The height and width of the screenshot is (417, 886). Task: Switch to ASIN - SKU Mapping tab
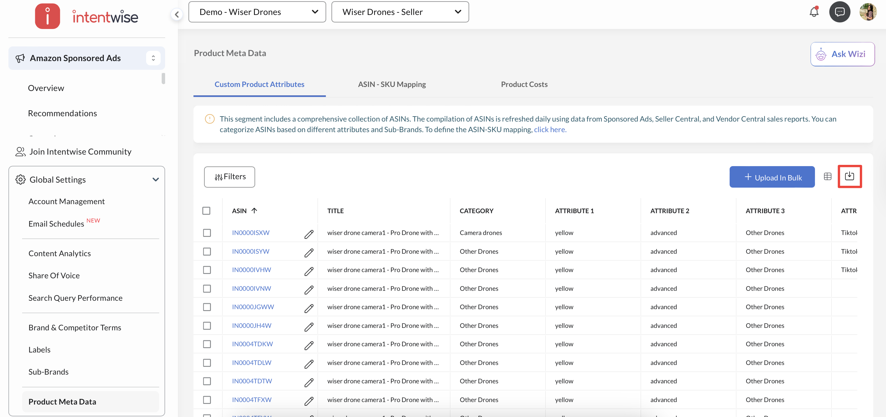tap(391, 84)
